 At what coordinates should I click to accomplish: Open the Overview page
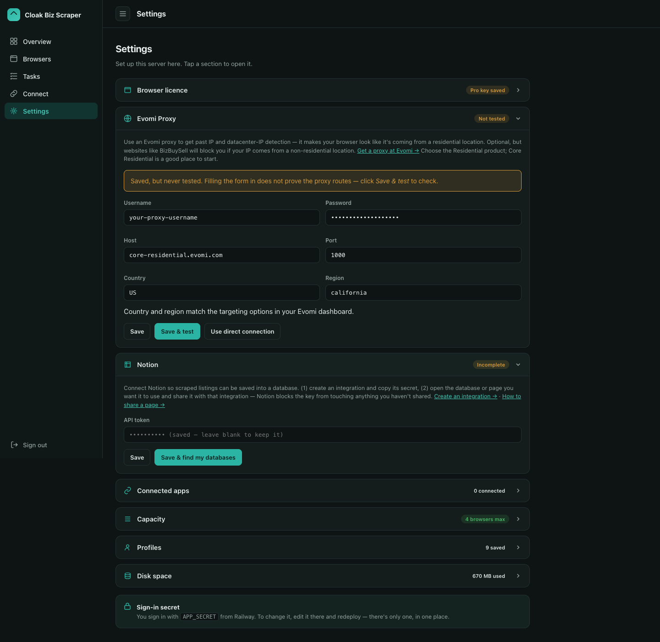51,42
